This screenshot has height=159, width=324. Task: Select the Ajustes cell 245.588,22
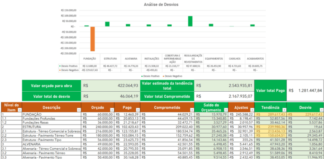[241, 114]
